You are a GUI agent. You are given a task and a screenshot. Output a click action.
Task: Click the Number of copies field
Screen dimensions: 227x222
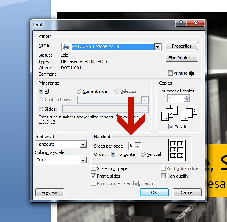(175, 98)
